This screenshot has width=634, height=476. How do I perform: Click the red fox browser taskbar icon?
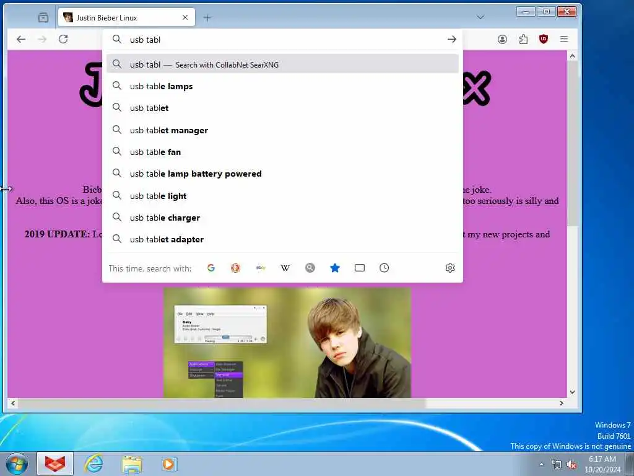(x=55, y=464)
